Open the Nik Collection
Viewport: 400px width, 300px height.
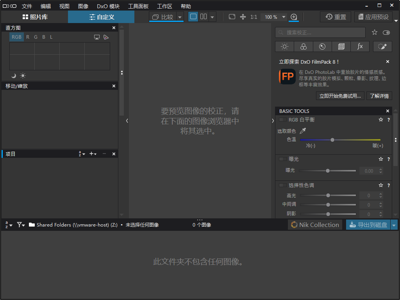(x=315, y=225)
